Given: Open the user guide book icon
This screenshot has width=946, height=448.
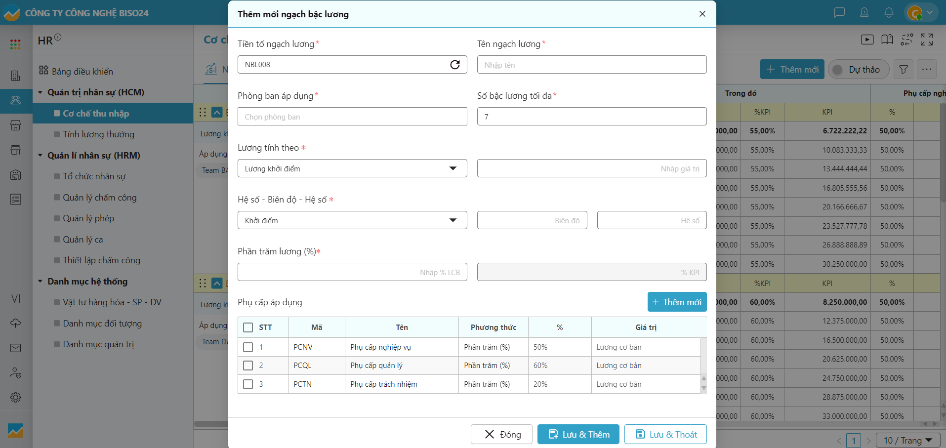Looking at the screenshot, I should pos(887,40).
